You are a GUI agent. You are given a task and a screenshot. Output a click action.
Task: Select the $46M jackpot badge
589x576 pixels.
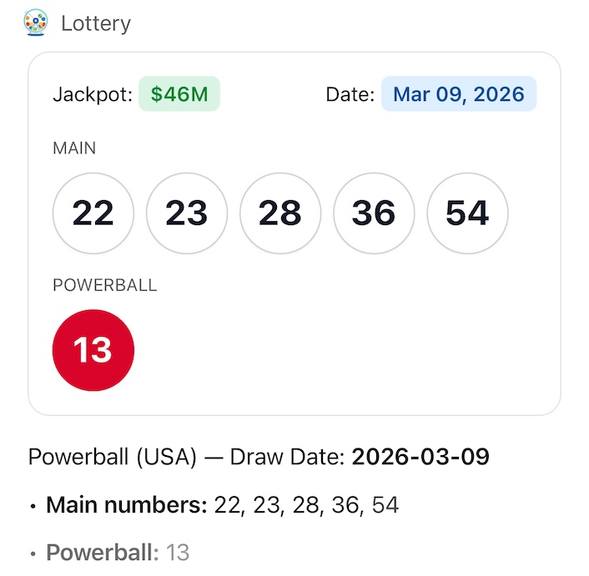click(x=179, y=94)
